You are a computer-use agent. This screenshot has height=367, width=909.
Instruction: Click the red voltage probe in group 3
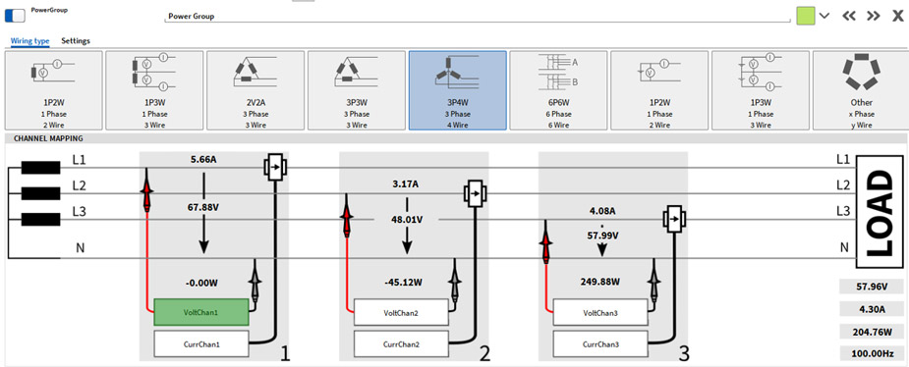point(545,242)
